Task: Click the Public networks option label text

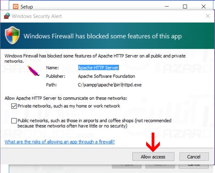Action: coord(94,123)
